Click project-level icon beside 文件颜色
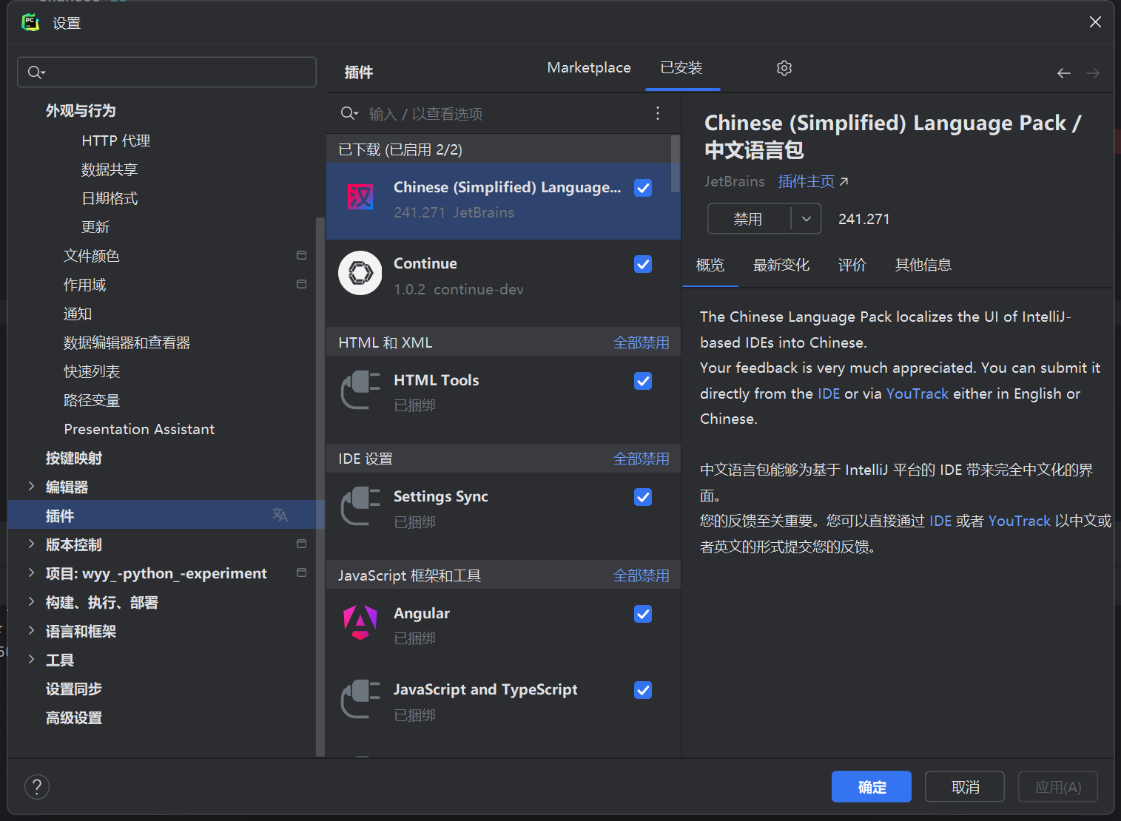Viewport: 1121px width, 821px height. (301, 255)
